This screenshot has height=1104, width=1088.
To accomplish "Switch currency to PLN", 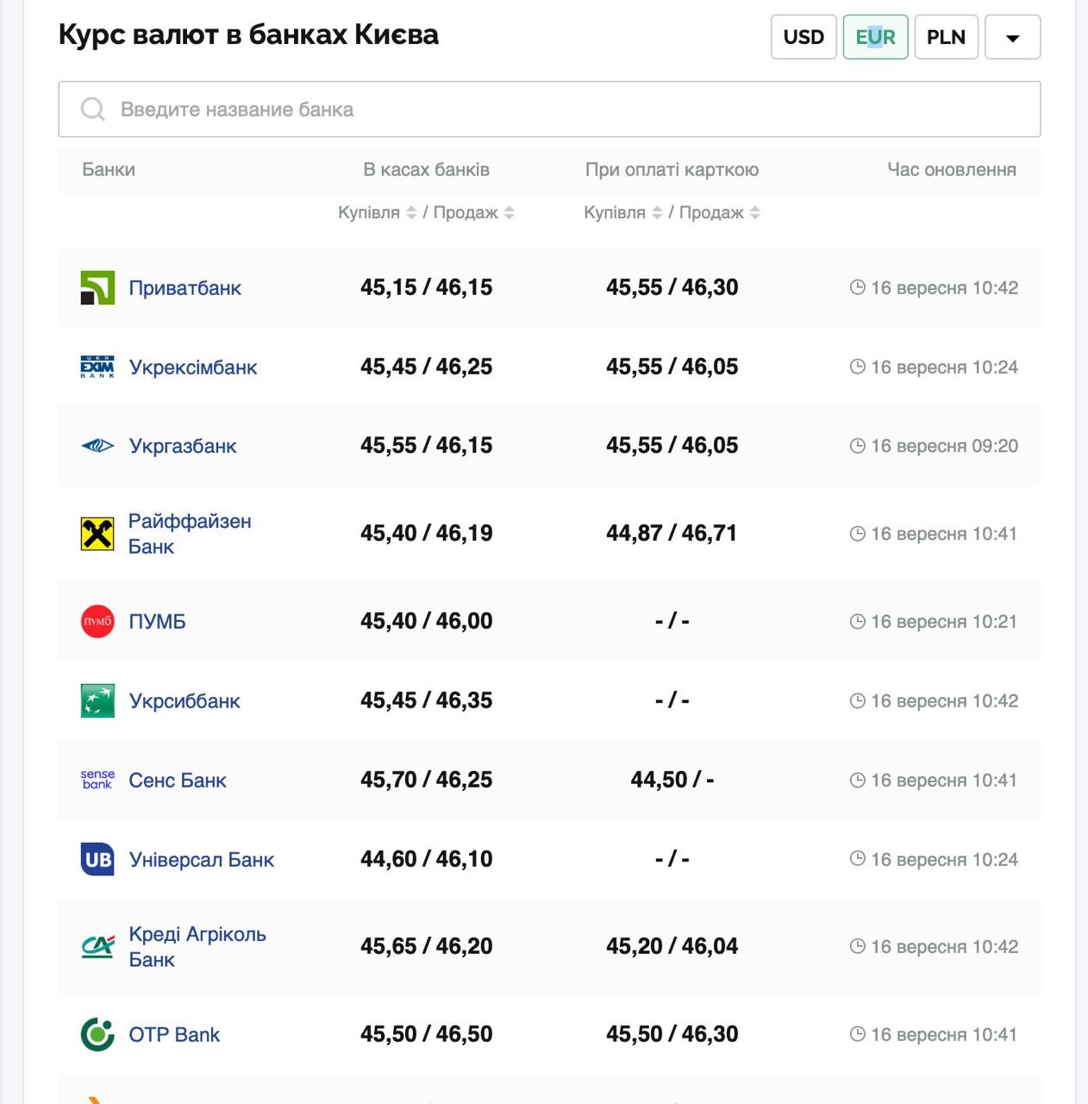I will [x=946, y=37].
